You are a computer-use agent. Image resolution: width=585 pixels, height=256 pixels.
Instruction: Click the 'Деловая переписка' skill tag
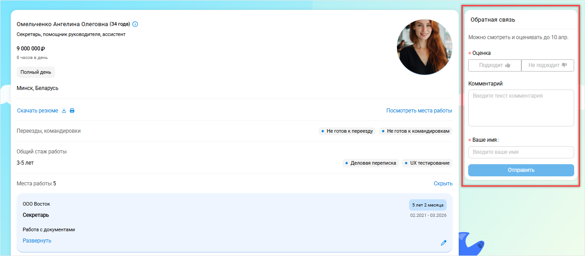(x=370, y=163)
